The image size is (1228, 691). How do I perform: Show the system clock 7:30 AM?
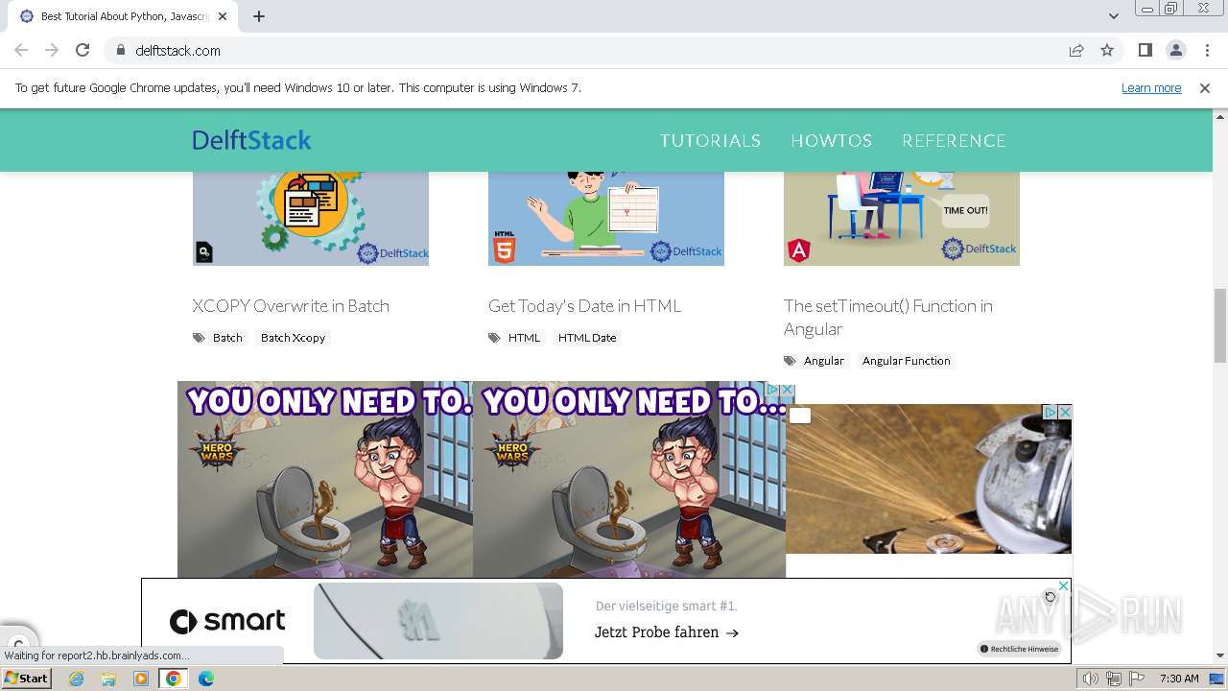1179,679
